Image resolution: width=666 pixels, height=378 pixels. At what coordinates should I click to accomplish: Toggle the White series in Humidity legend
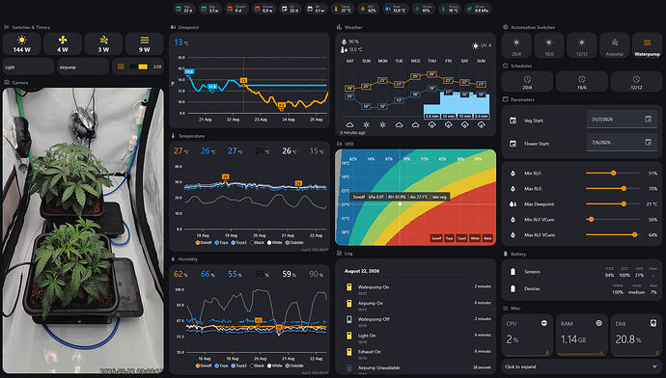[x=274, y=365]
